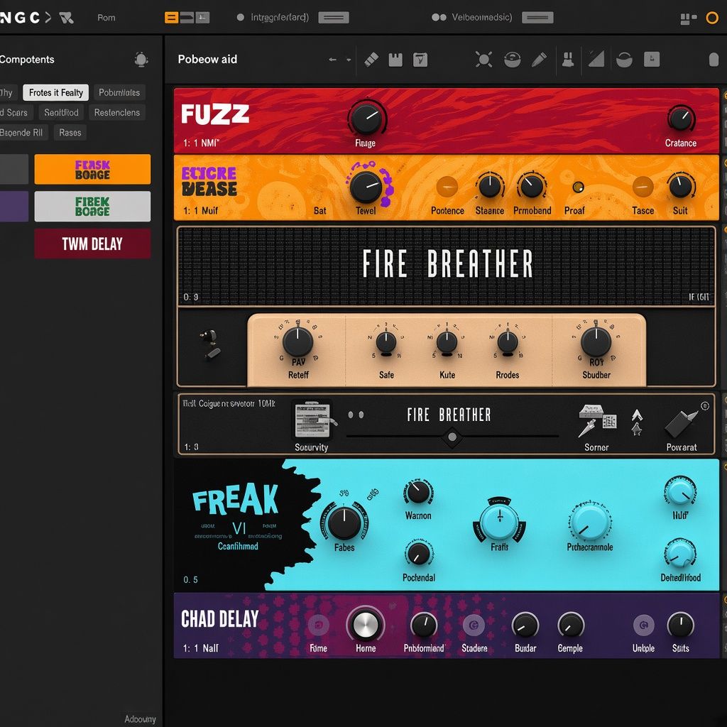
Task: Choose the orange Feask Boage component
Action: click(x=92, y=169)
